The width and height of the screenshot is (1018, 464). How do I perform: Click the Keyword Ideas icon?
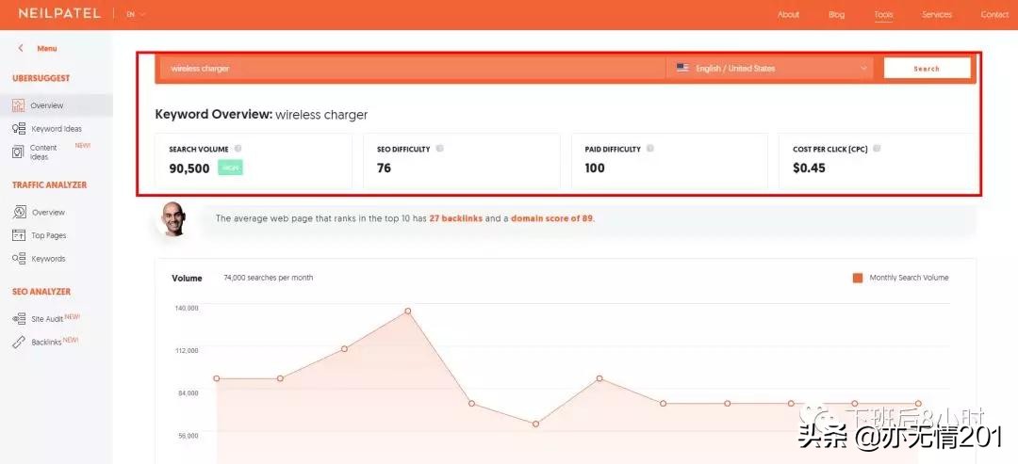point(19,128)
